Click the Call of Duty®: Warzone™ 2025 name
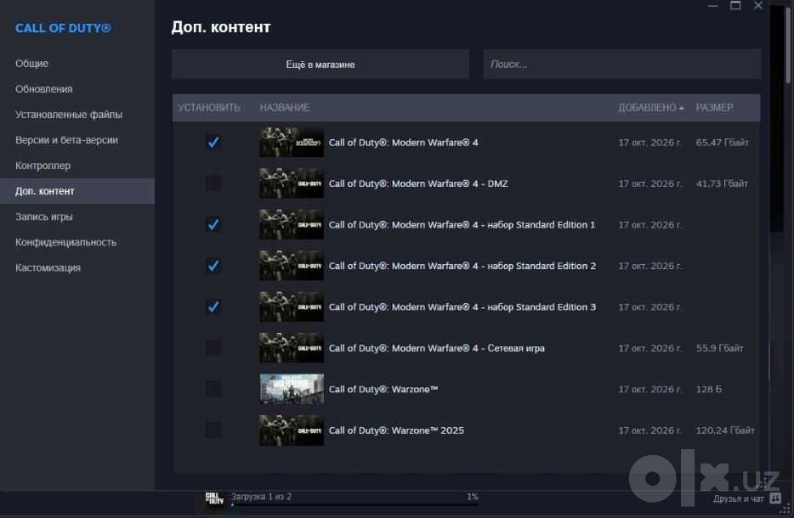Image resolution: width=794 pixels, height=518 pixels. coord(396,430)
